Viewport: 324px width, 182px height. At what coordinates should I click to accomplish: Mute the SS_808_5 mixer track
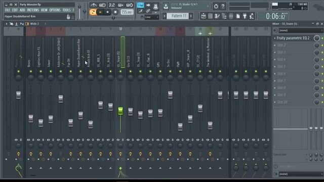(100, 71)
